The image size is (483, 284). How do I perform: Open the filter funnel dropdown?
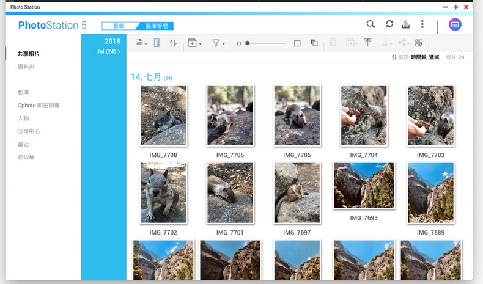coord(218,43)
